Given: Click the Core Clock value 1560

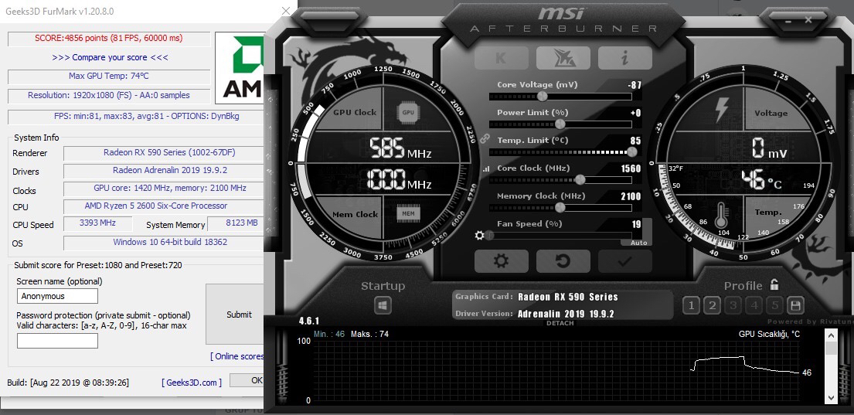Looking at the screenshot, I should click(631, 168).
